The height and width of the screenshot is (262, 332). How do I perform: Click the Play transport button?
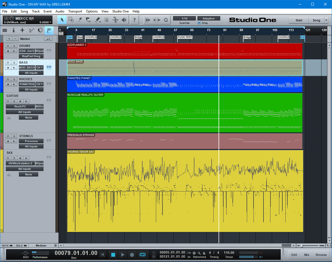click(123, 255)
